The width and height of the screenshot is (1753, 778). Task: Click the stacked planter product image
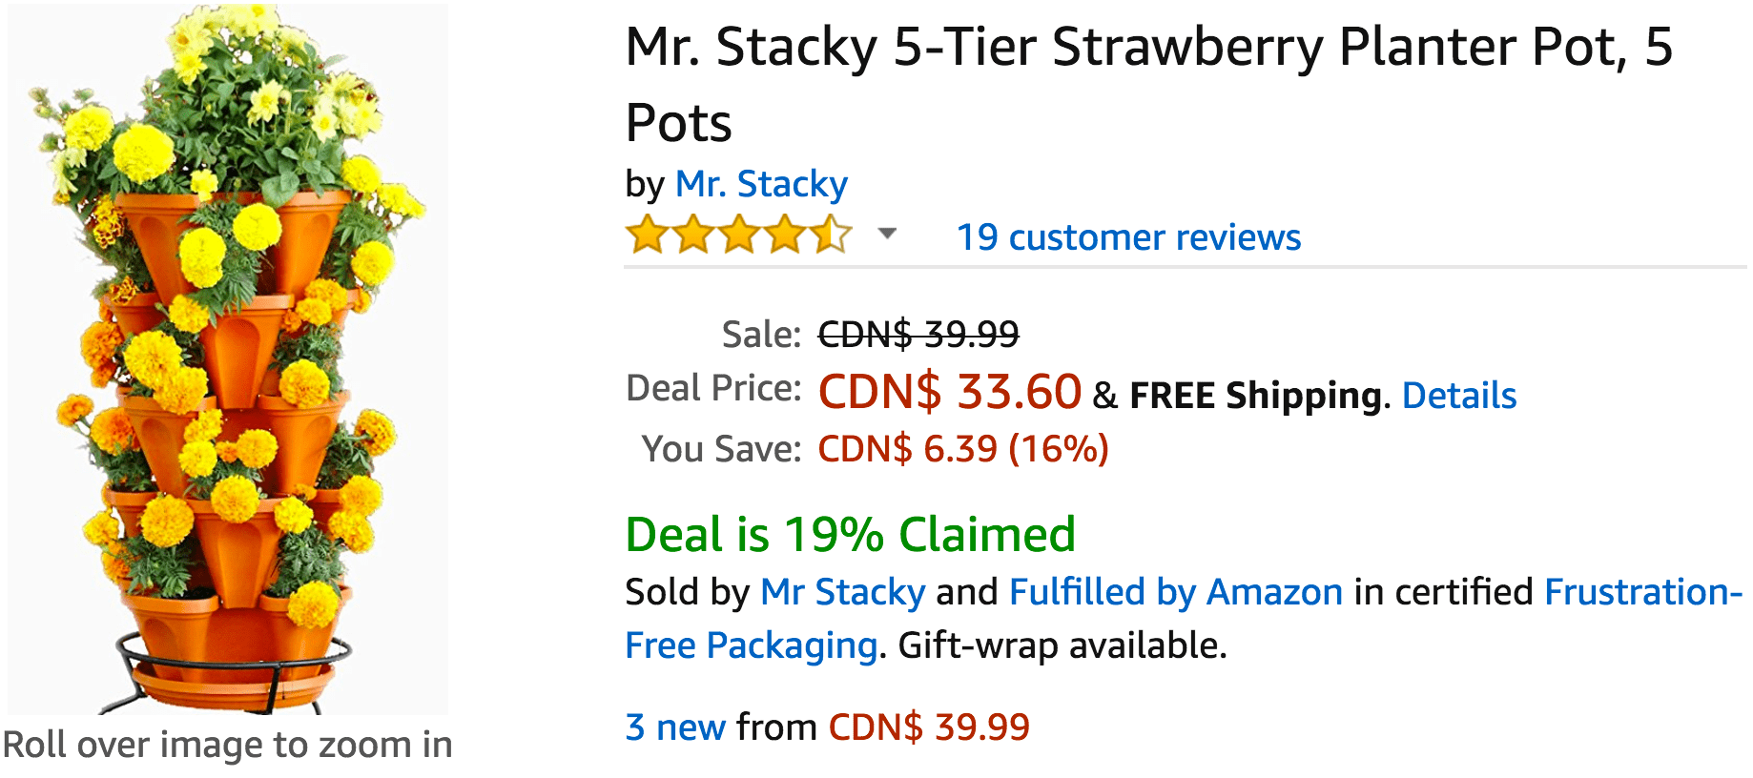(228, 358)
